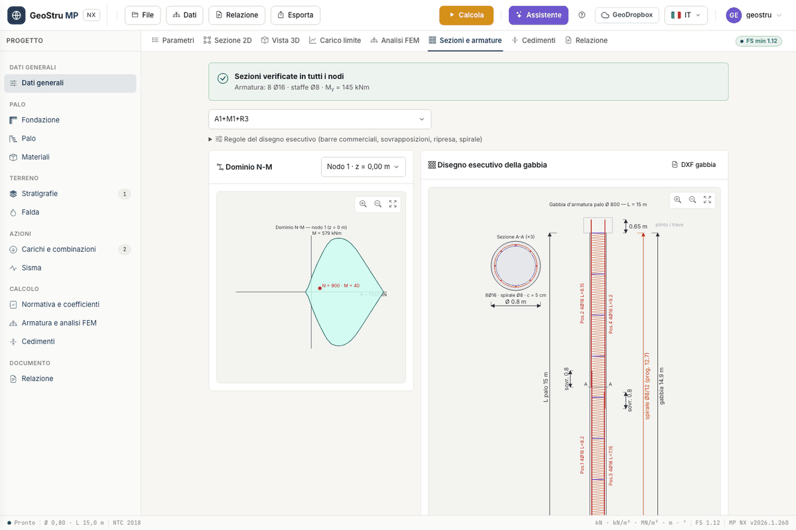The image size is (796, 530).
Task: Run the analysis with Calcola
Action: point(466,15)
